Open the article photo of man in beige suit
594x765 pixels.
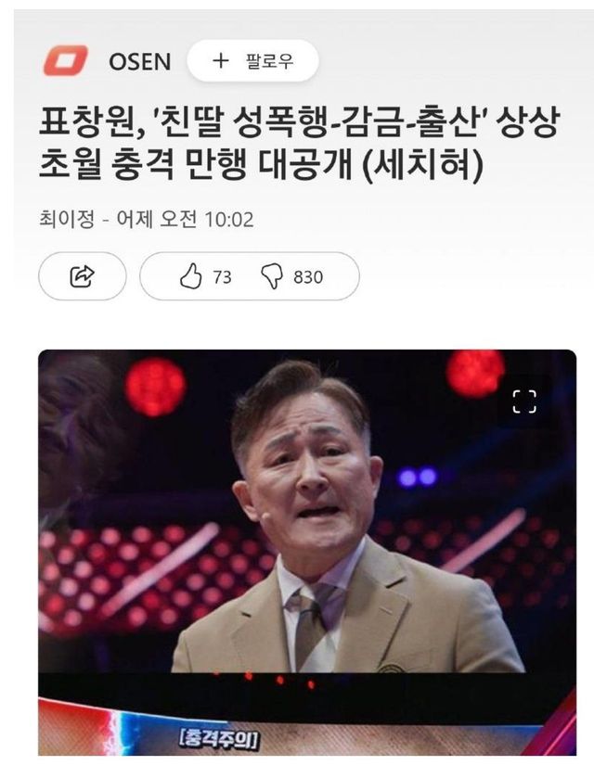tap(307, 553)
